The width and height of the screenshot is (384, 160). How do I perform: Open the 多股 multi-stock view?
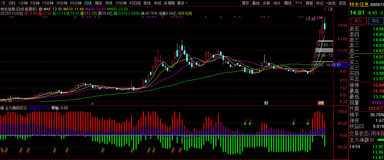point(266,3)
